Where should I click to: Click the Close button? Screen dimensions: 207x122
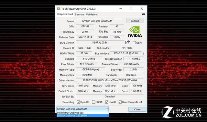click(x=137, y=109)
